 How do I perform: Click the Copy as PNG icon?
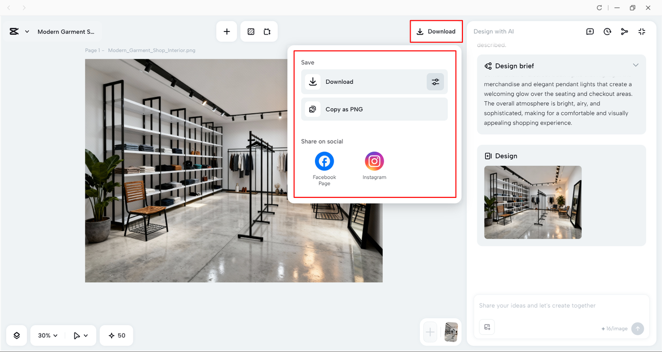coord(312,109)
